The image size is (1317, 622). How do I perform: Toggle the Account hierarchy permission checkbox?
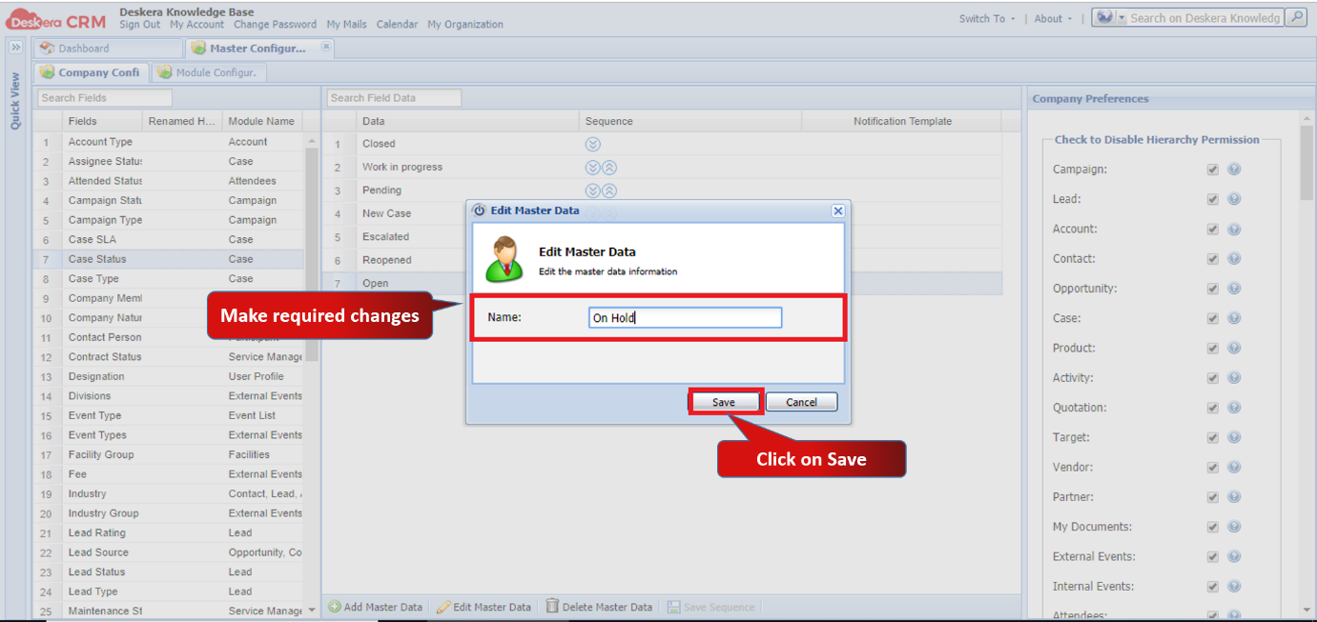tap(1212, 229)
